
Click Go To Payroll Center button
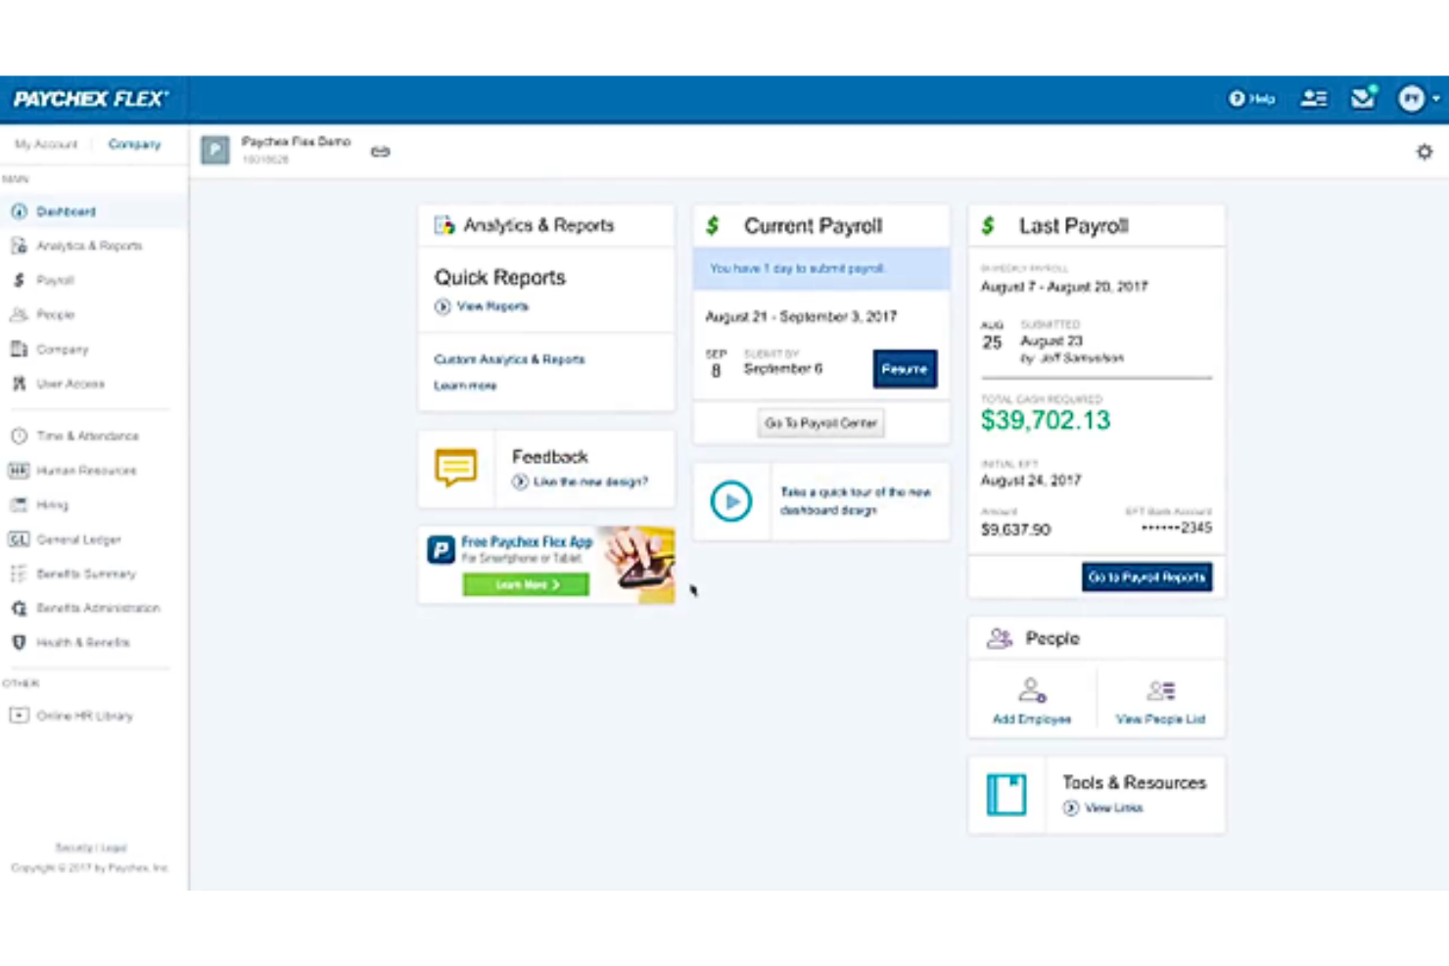tap(820, 423)
